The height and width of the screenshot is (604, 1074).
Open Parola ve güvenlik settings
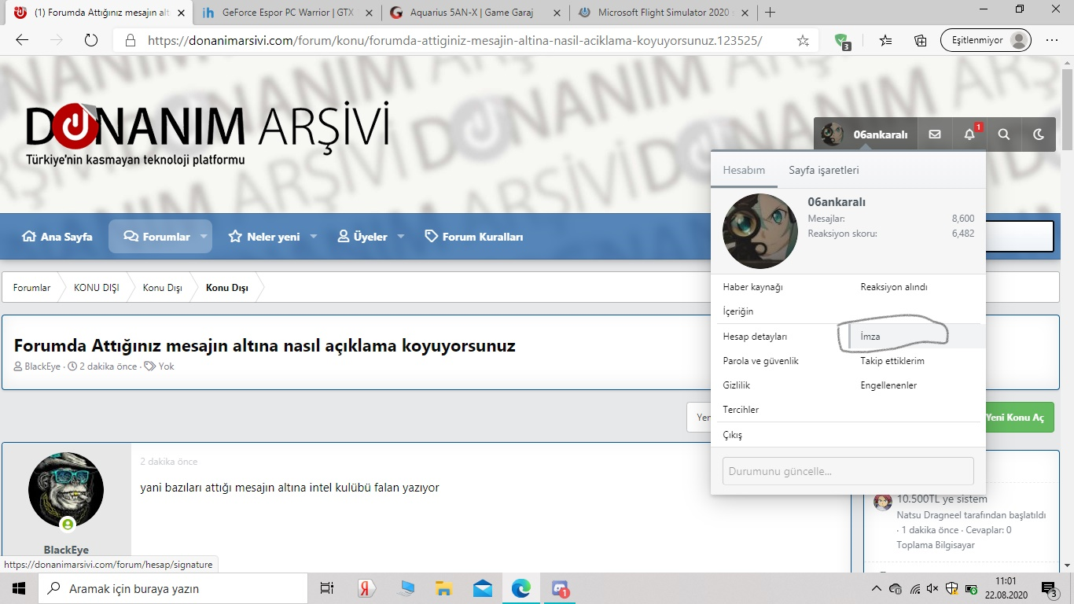tap(760, 360)
